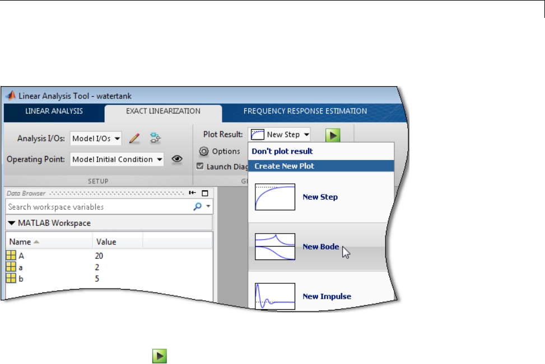The image size is (545, 364).
Task: Sort by the Name column header
Action: pyautogui.click(x=49, y=242)
